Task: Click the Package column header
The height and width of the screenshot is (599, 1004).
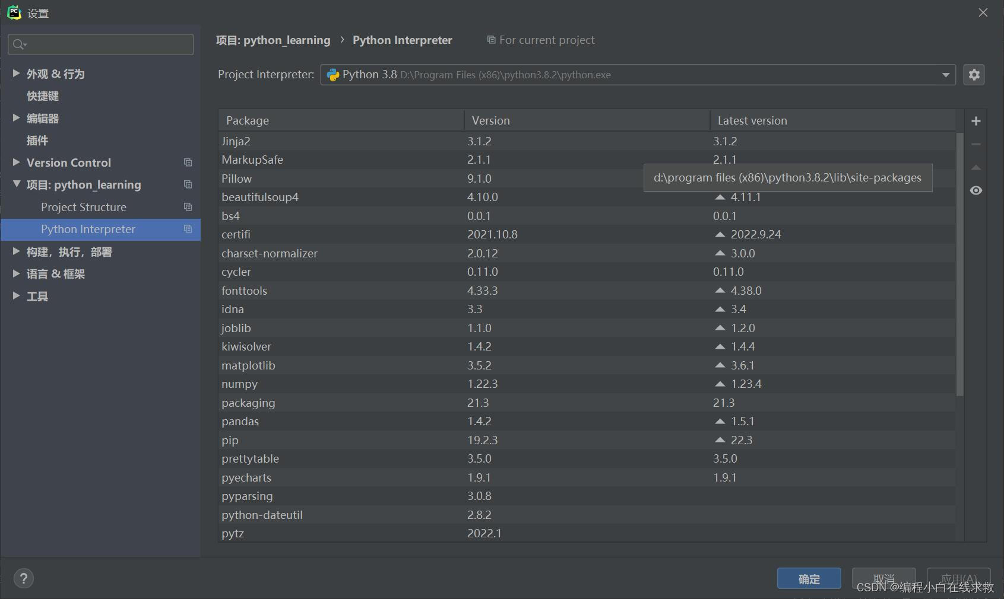Action: pyautogui.click(x=341, y=120)
